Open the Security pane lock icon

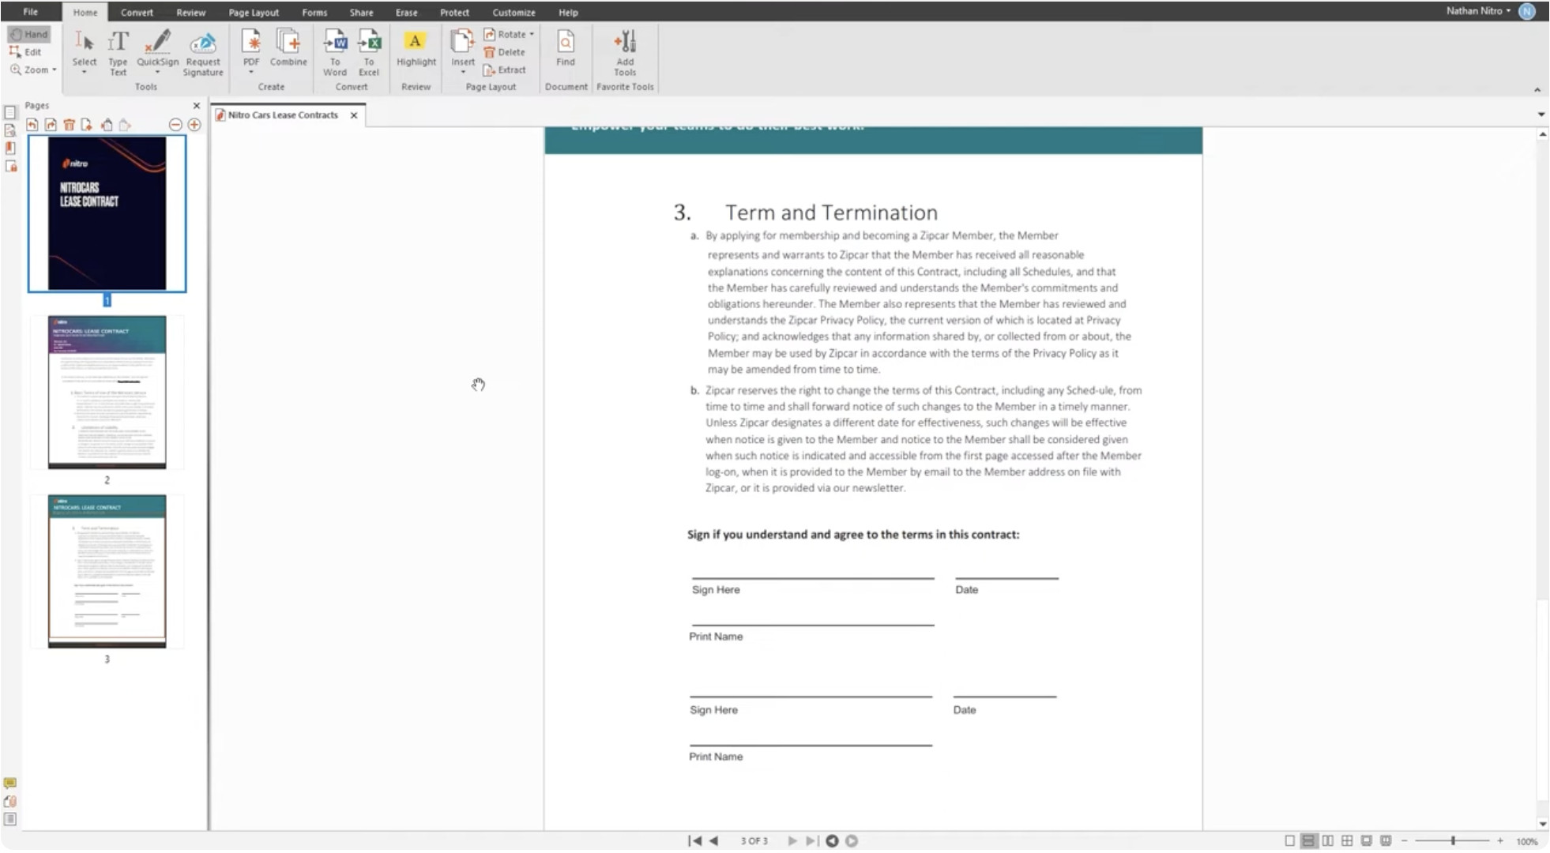pos(10,167)
